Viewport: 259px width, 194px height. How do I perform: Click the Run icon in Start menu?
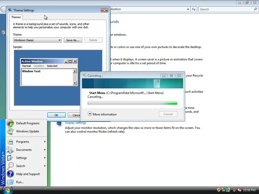tap(10, 182)
